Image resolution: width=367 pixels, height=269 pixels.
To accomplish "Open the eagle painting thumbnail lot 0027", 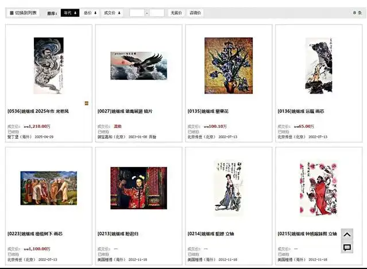I will click(x=139, y=65).
